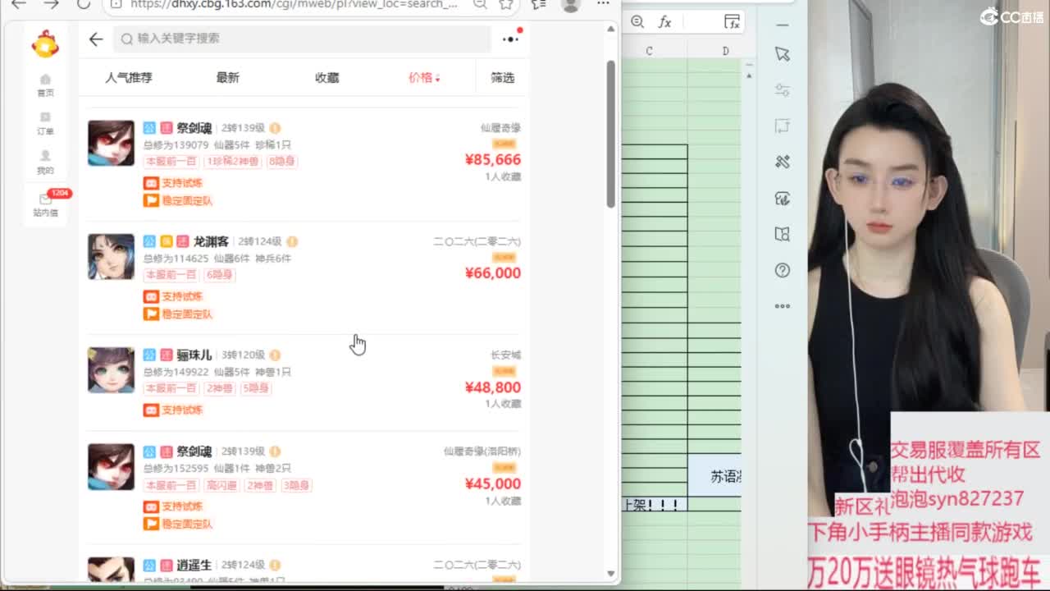Sort listings by 价格

coord(424,77)
